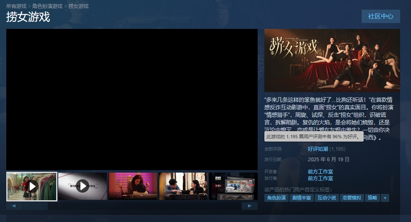Select the 互动小说 tag

tap(326, 198)
